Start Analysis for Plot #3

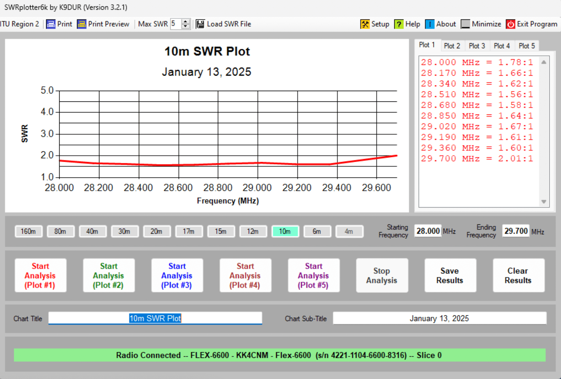tap(177, 275)
